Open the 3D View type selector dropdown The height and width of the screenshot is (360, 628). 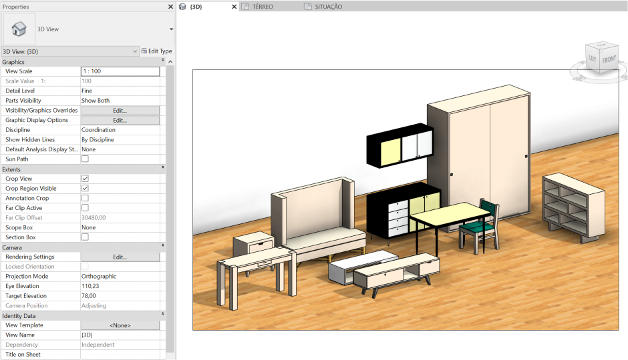(x=171, y=29)
